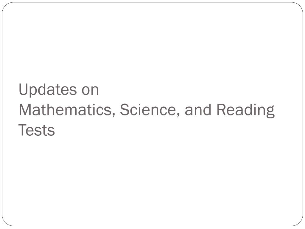Click the word "on" after "Updates"
The width and height of the screenshot is (305, 229).
pos(90,90)
